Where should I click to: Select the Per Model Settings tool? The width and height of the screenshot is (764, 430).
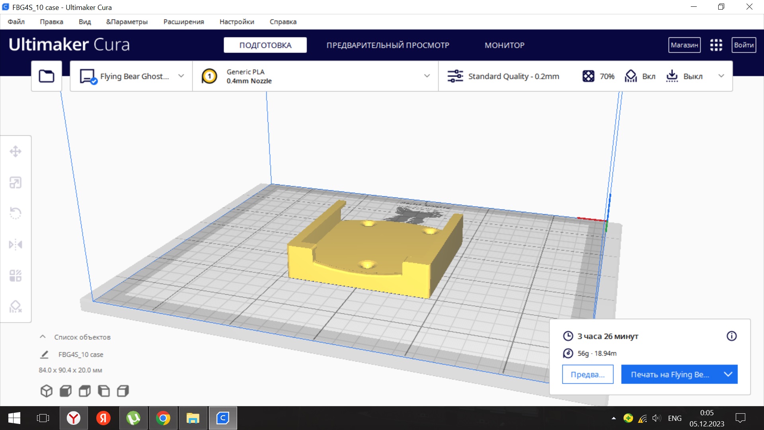click(16, 276)
